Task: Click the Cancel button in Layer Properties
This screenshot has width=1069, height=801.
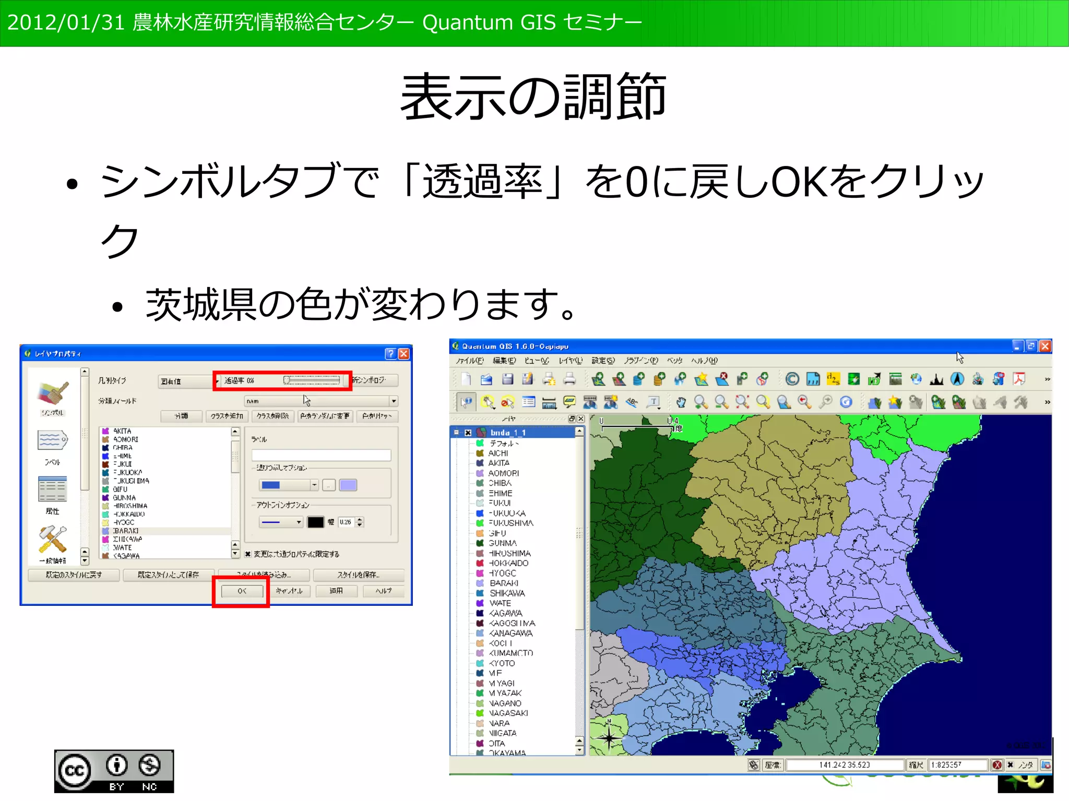Action: (289, 591)
